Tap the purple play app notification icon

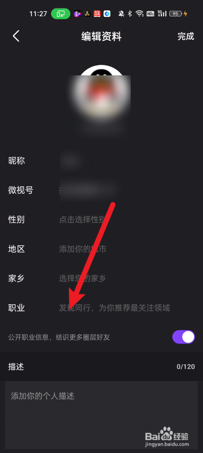coord(77,13)
